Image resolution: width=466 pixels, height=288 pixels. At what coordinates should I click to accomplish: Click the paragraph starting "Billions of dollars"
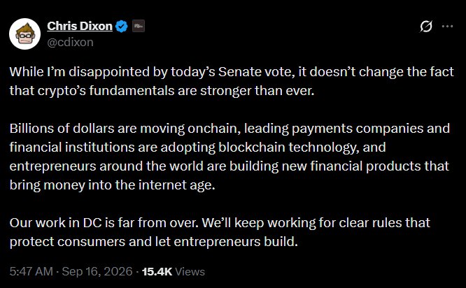pyautogui.click(x=230, y=157)
